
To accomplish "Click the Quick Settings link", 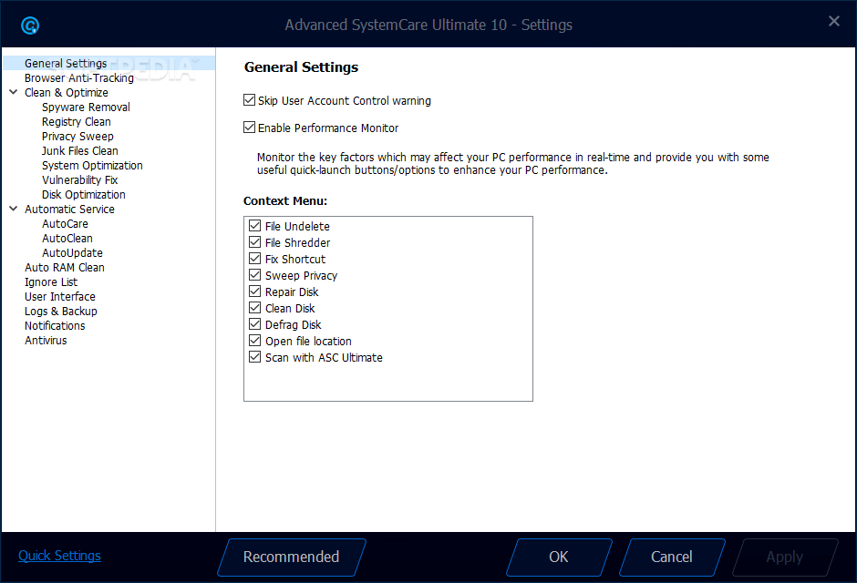I will click(x=59, y=556).
